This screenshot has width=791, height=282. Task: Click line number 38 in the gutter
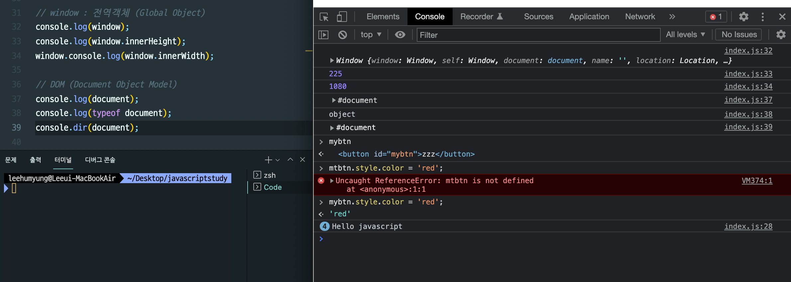(x=16, y=113)
